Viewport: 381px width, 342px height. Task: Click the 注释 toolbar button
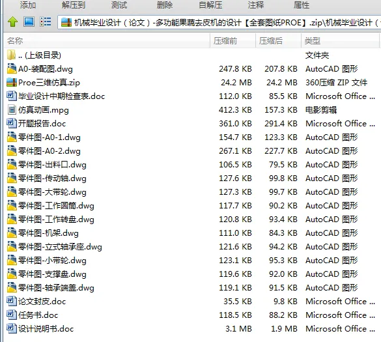pos(256,5)
